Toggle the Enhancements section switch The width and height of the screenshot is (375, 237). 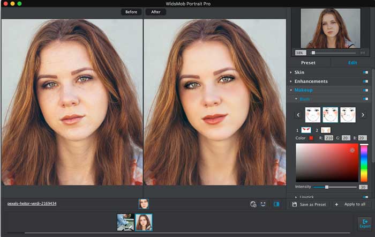pyautogui.click(x=365, y=82)
